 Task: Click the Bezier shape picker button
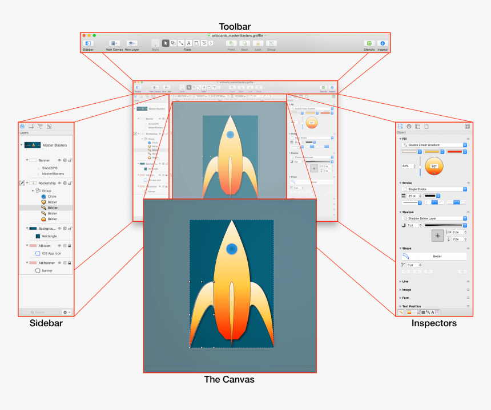point(434,256)
